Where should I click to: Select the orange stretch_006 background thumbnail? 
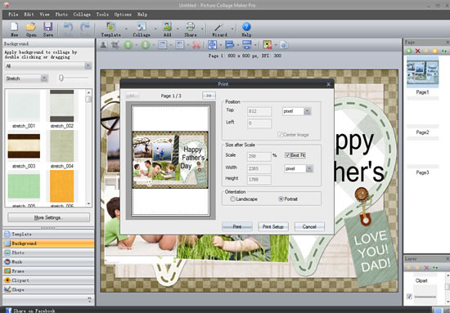coord(62,186)
